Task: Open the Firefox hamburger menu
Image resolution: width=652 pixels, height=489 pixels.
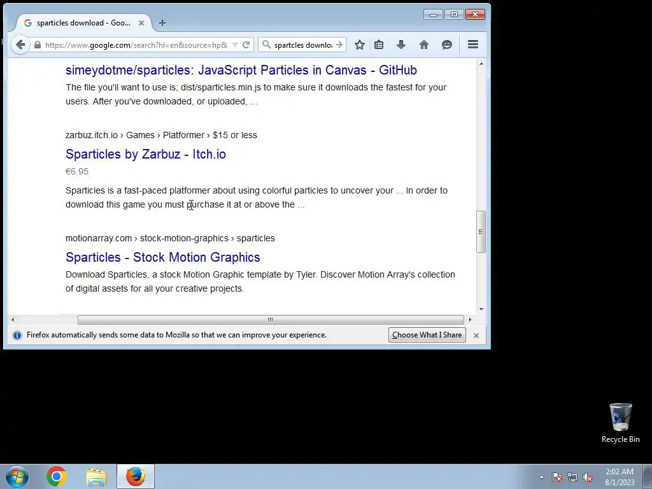Action: (473, 45)
